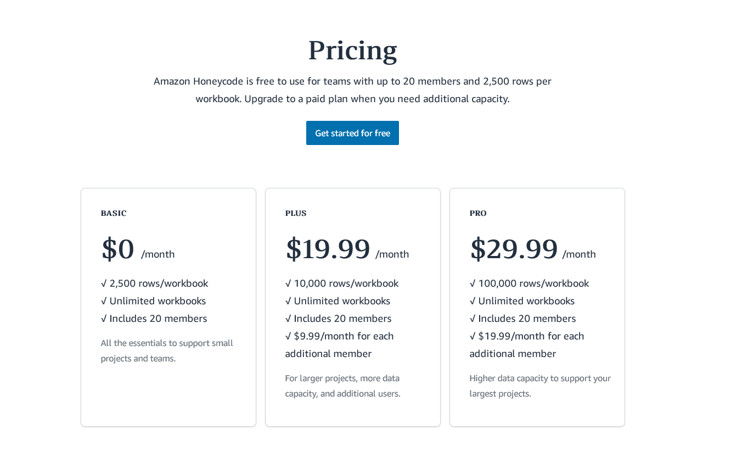Click Basic plan's Unlimited workbooks line
The height and width of the screenshot is (457, 731).
[x=153, y=301]
